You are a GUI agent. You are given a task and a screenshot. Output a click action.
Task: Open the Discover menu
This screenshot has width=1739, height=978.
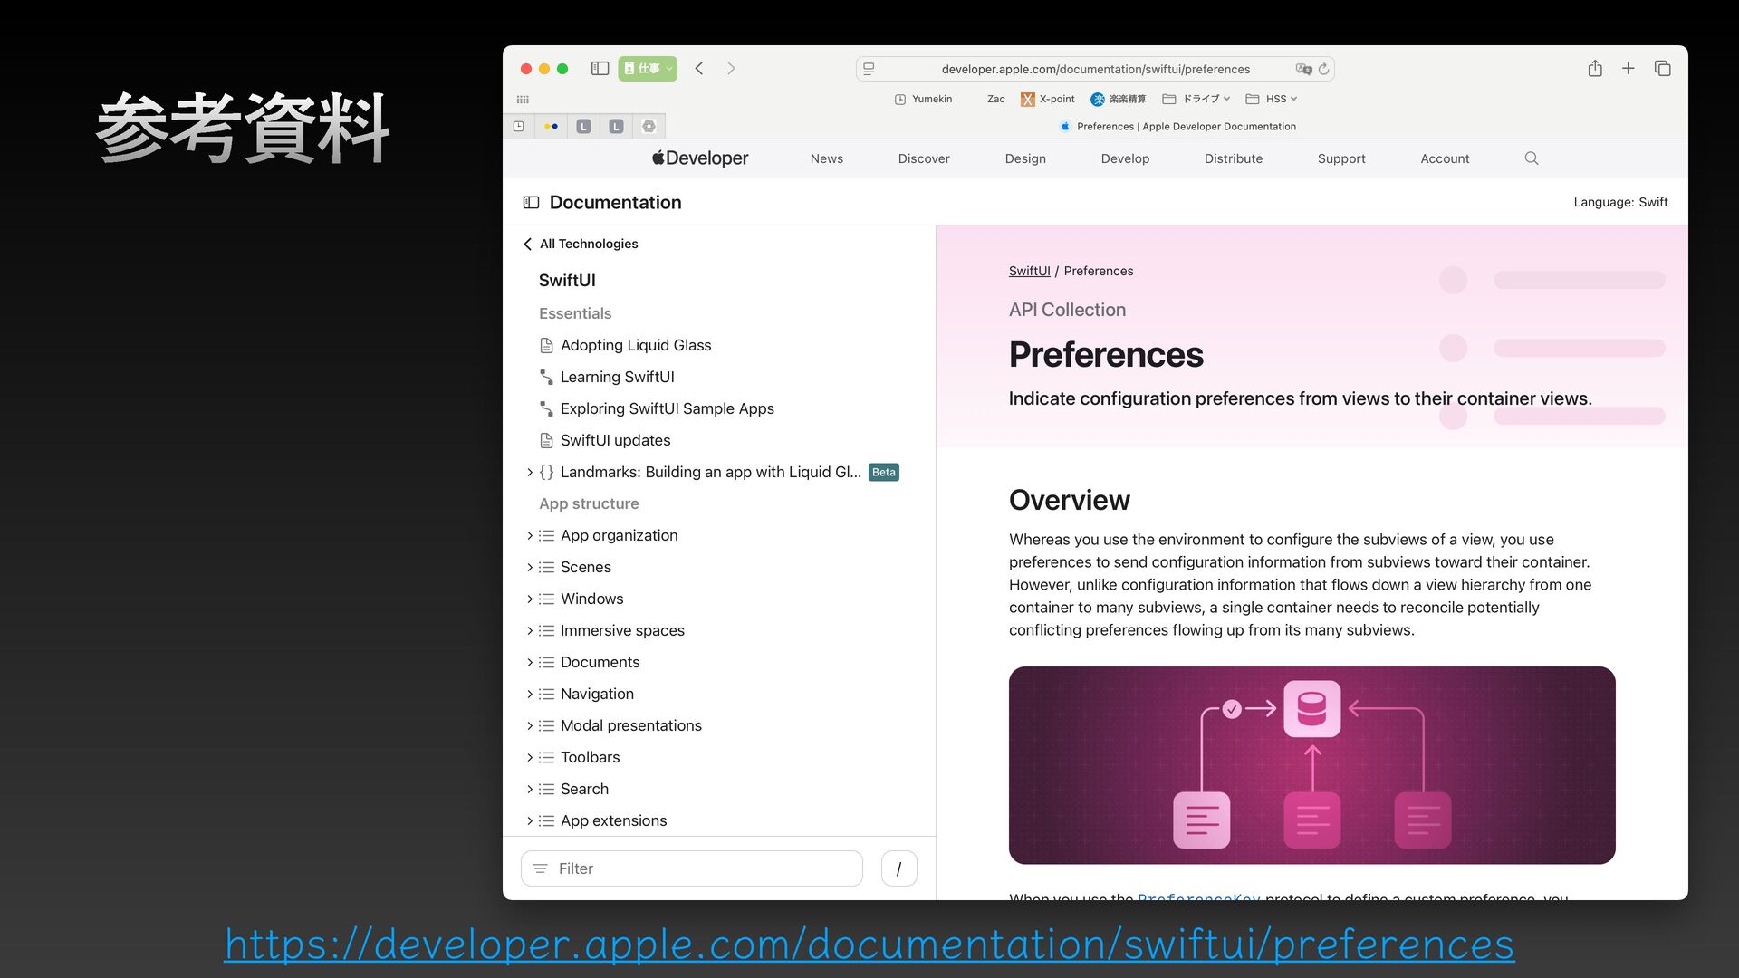(924, 158)
